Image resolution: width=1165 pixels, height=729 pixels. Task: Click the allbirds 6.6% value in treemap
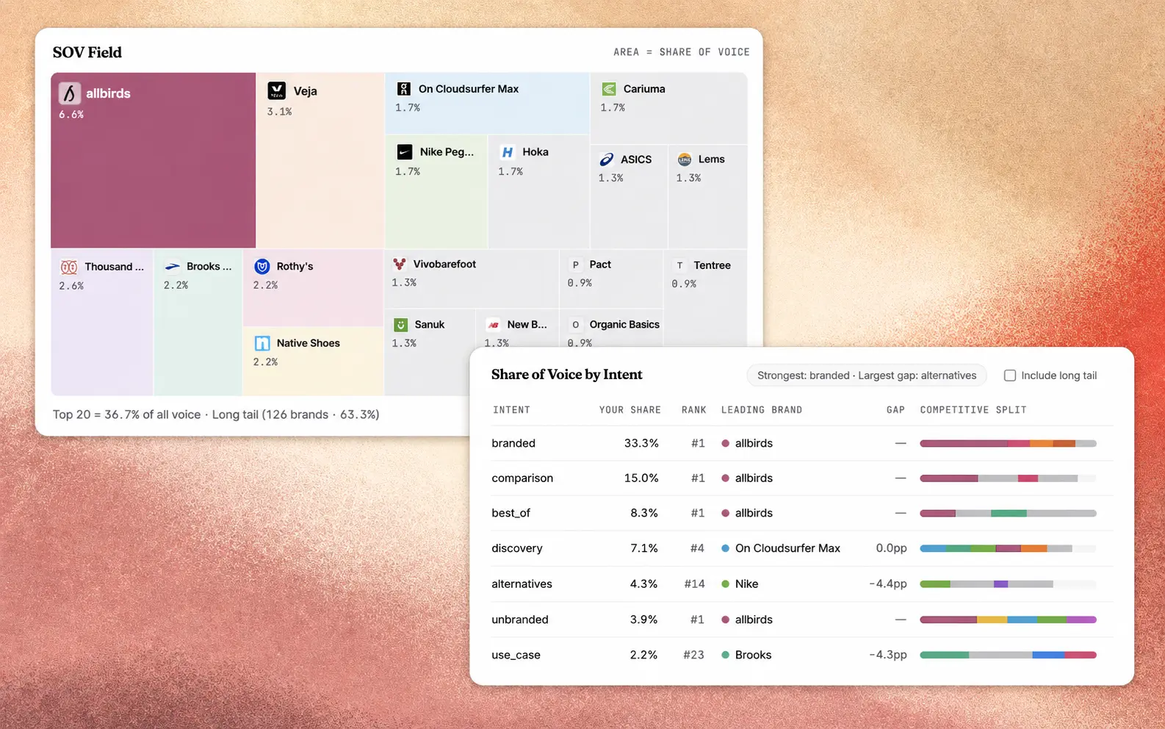(x=71, y=115)
